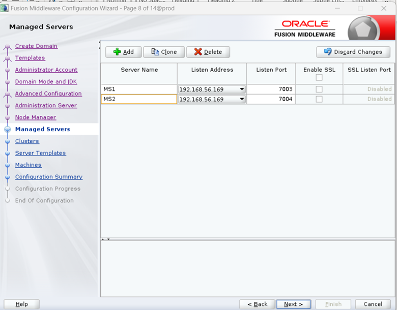Open Listen Address dropdown for MS1
The image size is (397, 310).
click(242, 89)
